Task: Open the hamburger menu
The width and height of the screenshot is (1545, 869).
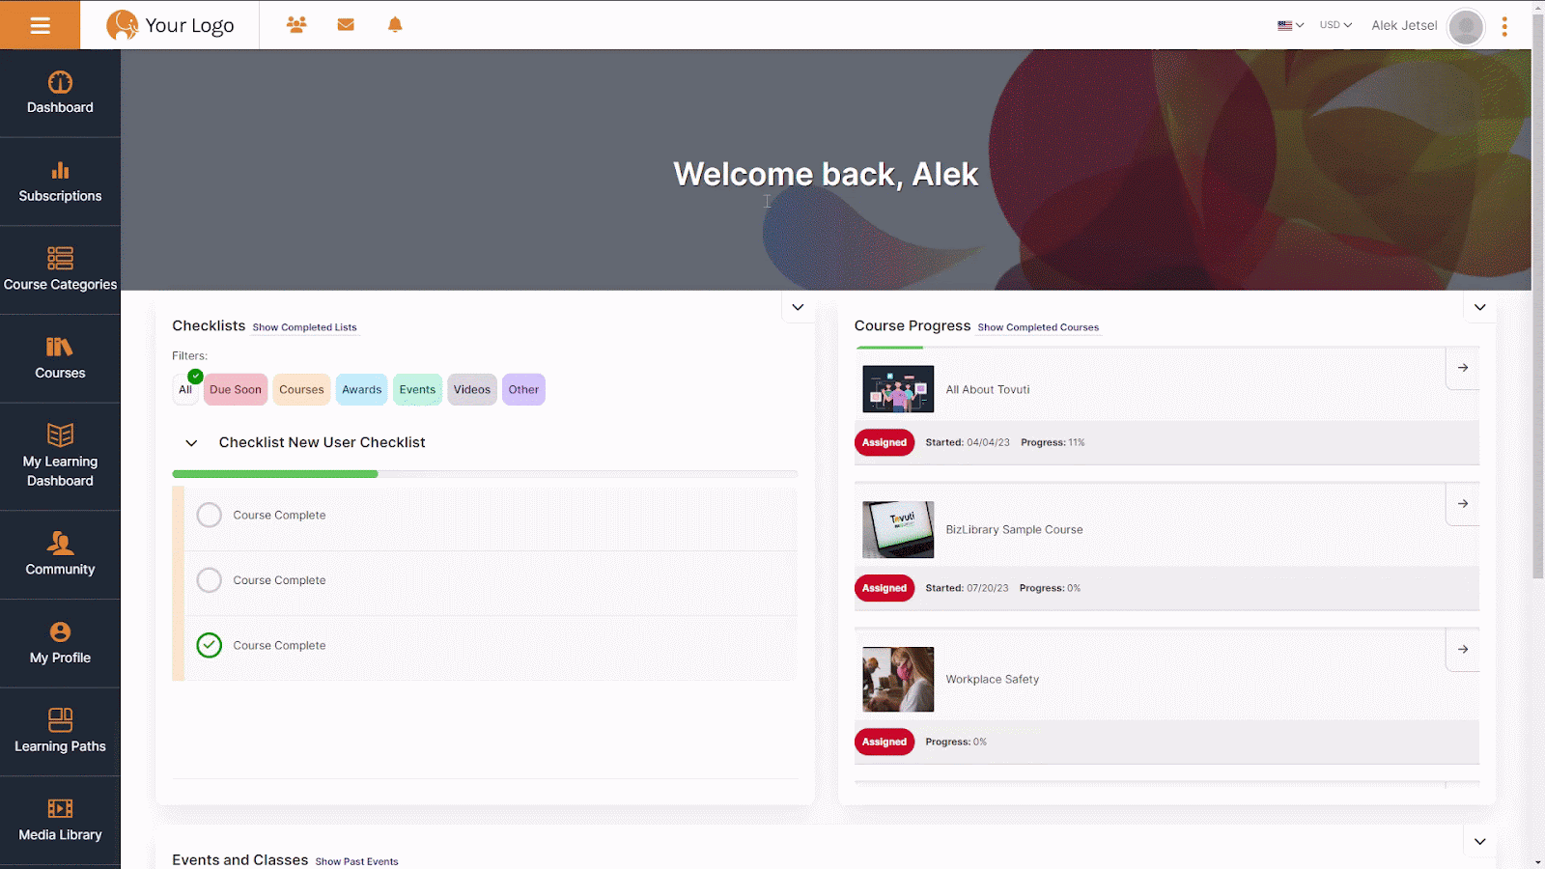Action: [40, 24]
